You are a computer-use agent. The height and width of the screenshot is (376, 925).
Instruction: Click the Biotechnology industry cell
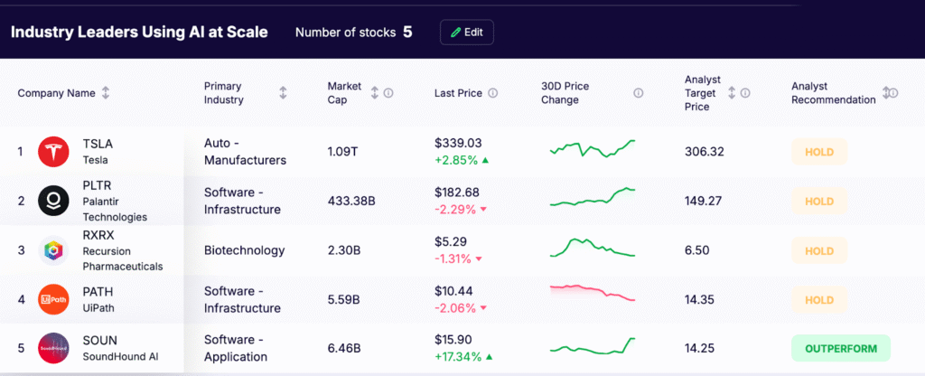point(244,250)
